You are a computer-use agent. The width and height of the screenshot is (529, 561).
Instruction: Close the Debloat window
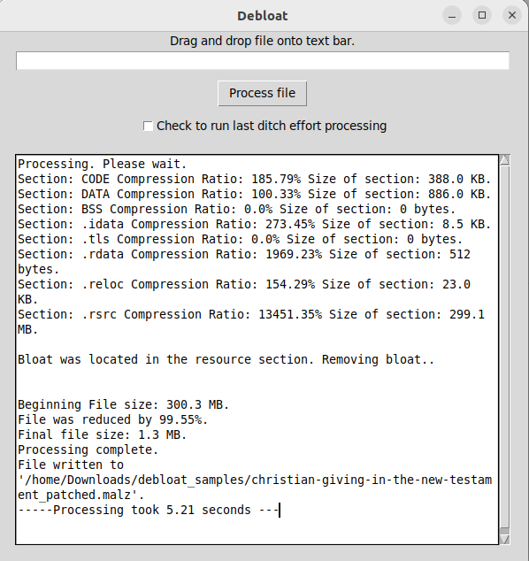point(512,15)
